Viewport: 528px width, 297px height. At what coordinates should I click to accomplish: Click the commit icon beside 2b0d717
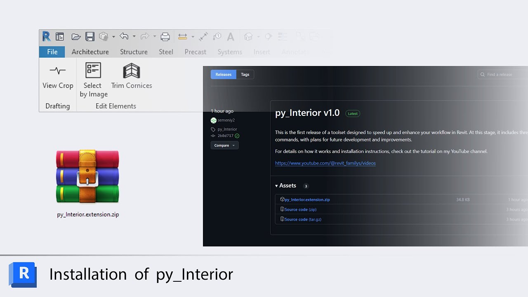click(213, 136)
